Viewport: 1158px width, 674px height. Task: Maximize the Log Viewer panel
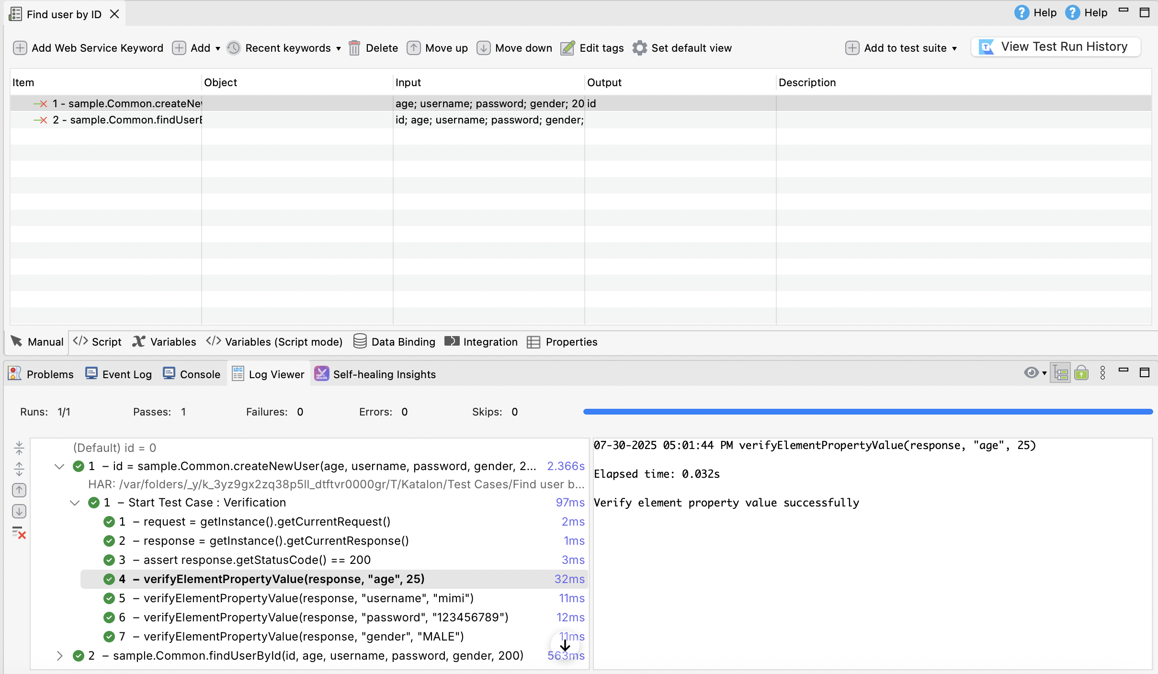(x=1145, y=372)
